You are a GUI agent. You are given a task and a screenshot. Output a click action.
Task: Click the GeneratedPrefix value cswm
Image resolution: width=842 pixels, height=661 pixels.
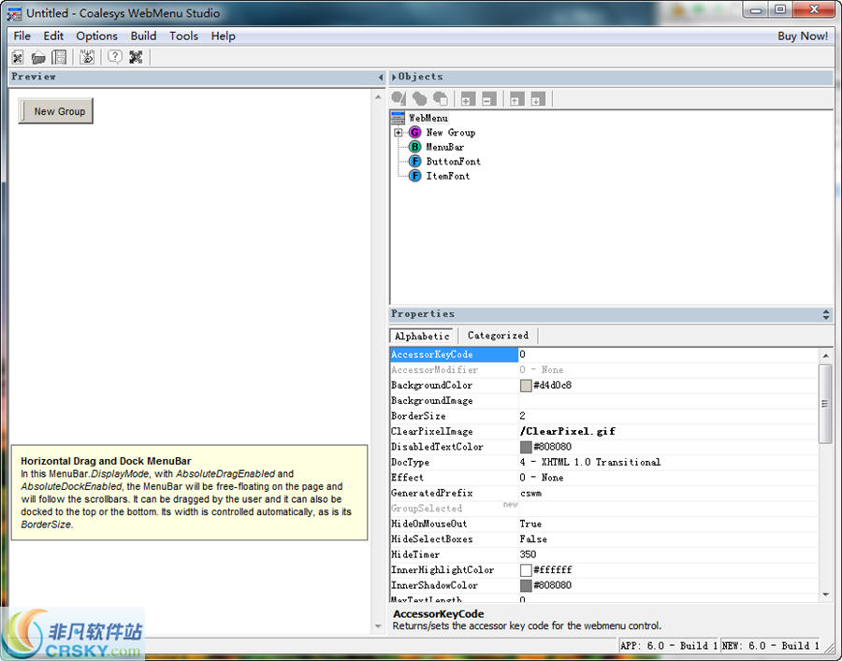coord(530,493)
